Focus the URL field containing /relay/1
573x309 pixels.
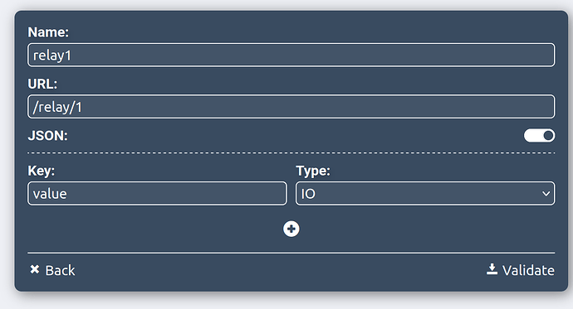291,107
